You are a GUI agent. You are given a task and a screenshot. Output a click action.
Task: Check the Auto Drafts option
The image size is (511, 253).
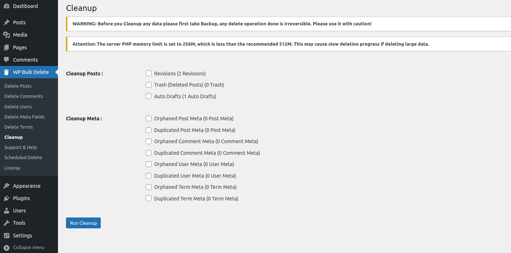tap(149, 96)
